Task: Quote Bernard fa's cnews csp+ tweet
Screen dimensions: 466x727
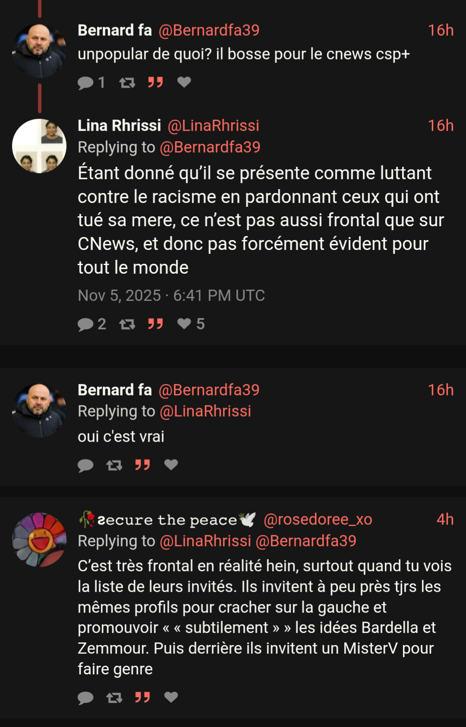Action: [155, 82]
